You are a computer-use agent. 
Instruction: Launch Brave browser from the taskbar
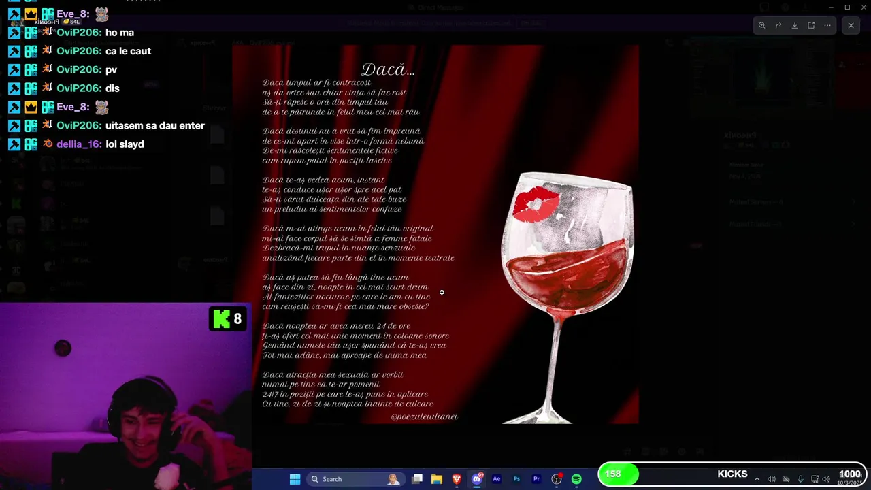pyautogui.click(x=457, y=479)
